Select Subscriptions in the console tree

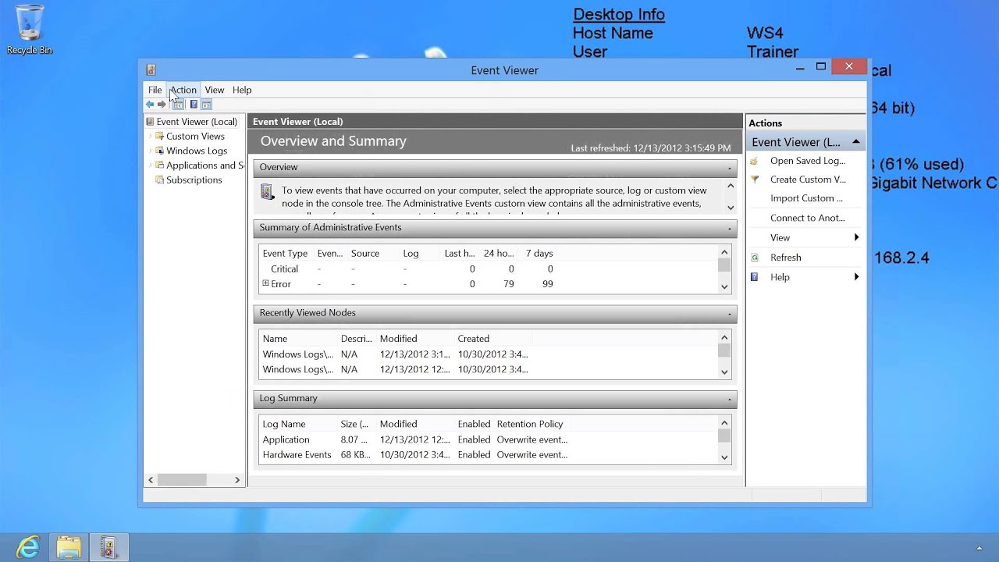point(194,180)
